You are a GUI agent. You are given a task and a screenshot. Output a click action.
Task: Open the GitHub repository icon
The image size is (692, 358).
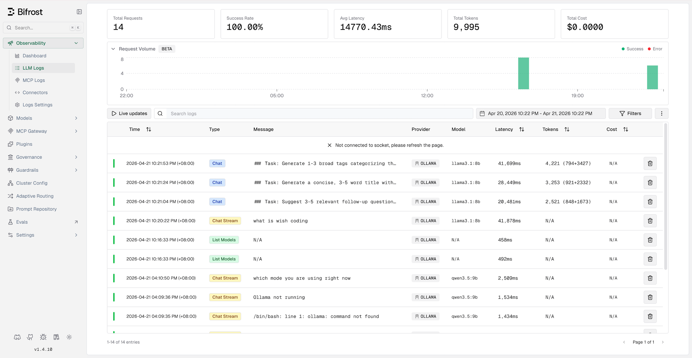(x=30, y=337)
